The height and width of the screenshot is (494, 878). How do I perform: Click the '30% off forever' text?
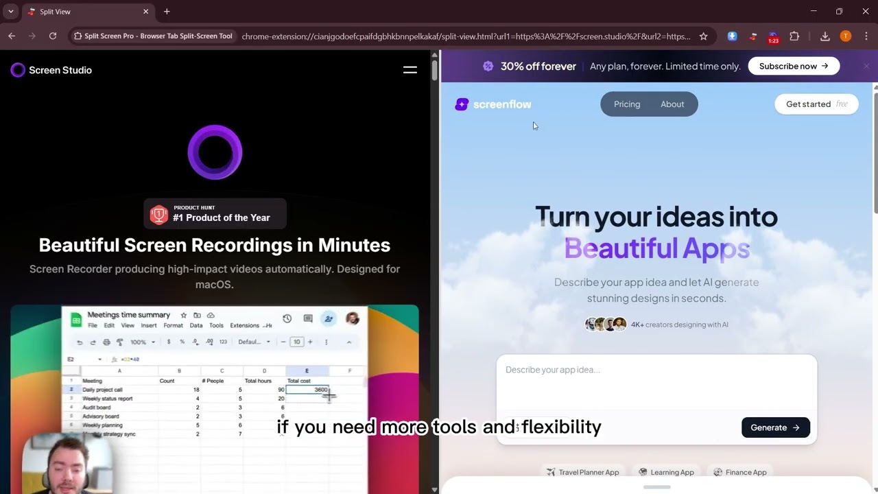click(538, 67)
